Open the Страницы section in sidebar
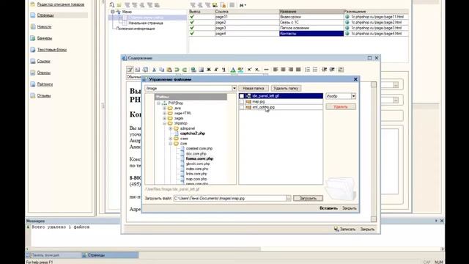Viewport: 469px width, 264px height. [45, 15]
